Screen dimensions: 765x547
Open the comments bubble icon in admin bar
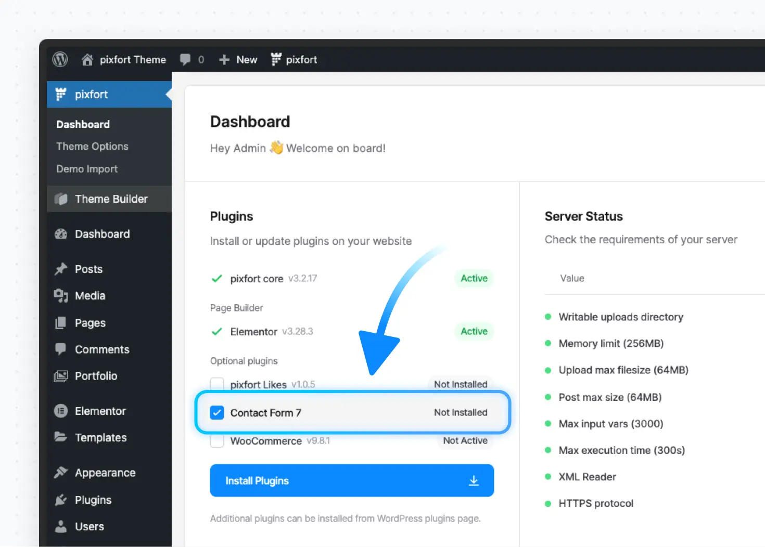point(185,60)
